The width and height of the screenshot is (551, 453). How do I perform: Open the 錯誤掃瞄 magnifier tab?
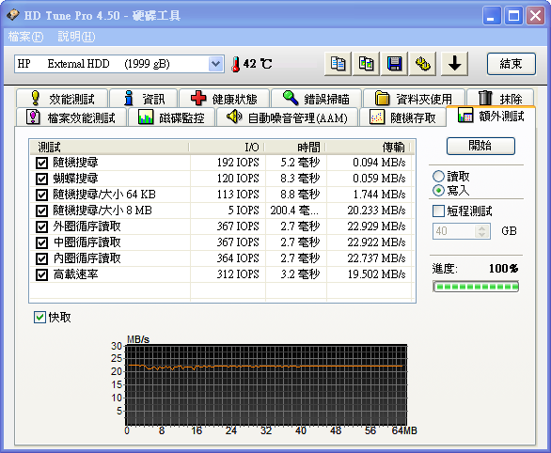tap(316, 99)
